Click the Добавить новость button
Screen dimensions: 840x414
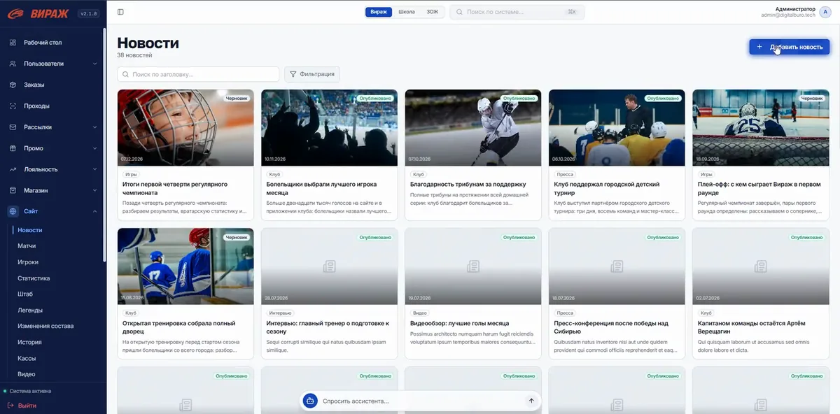tap(789, 47)
